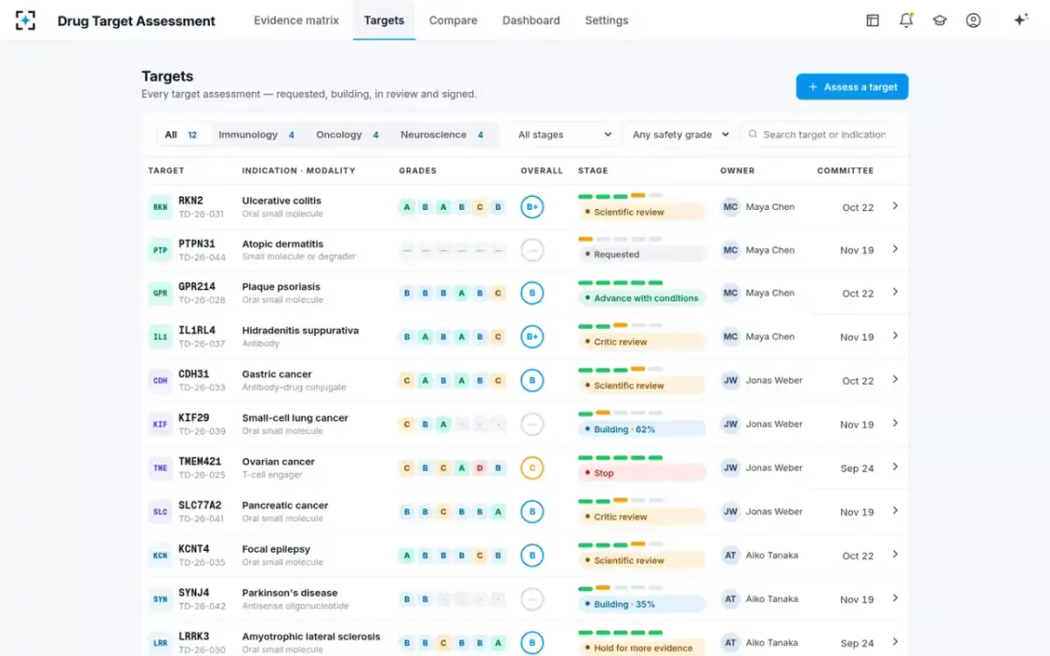The height and width of the screenshot is (656, 1050).
Task: Click the B+ overall grade circle for IL1RL4
Action: pyautogui.click(x=532, y=337)
